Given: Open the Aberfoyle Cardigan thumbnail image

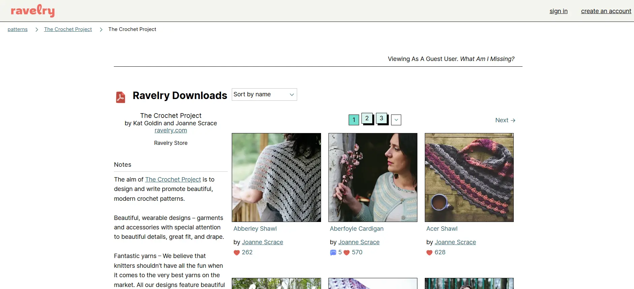Looking at the screenshot, I should 373,178.
